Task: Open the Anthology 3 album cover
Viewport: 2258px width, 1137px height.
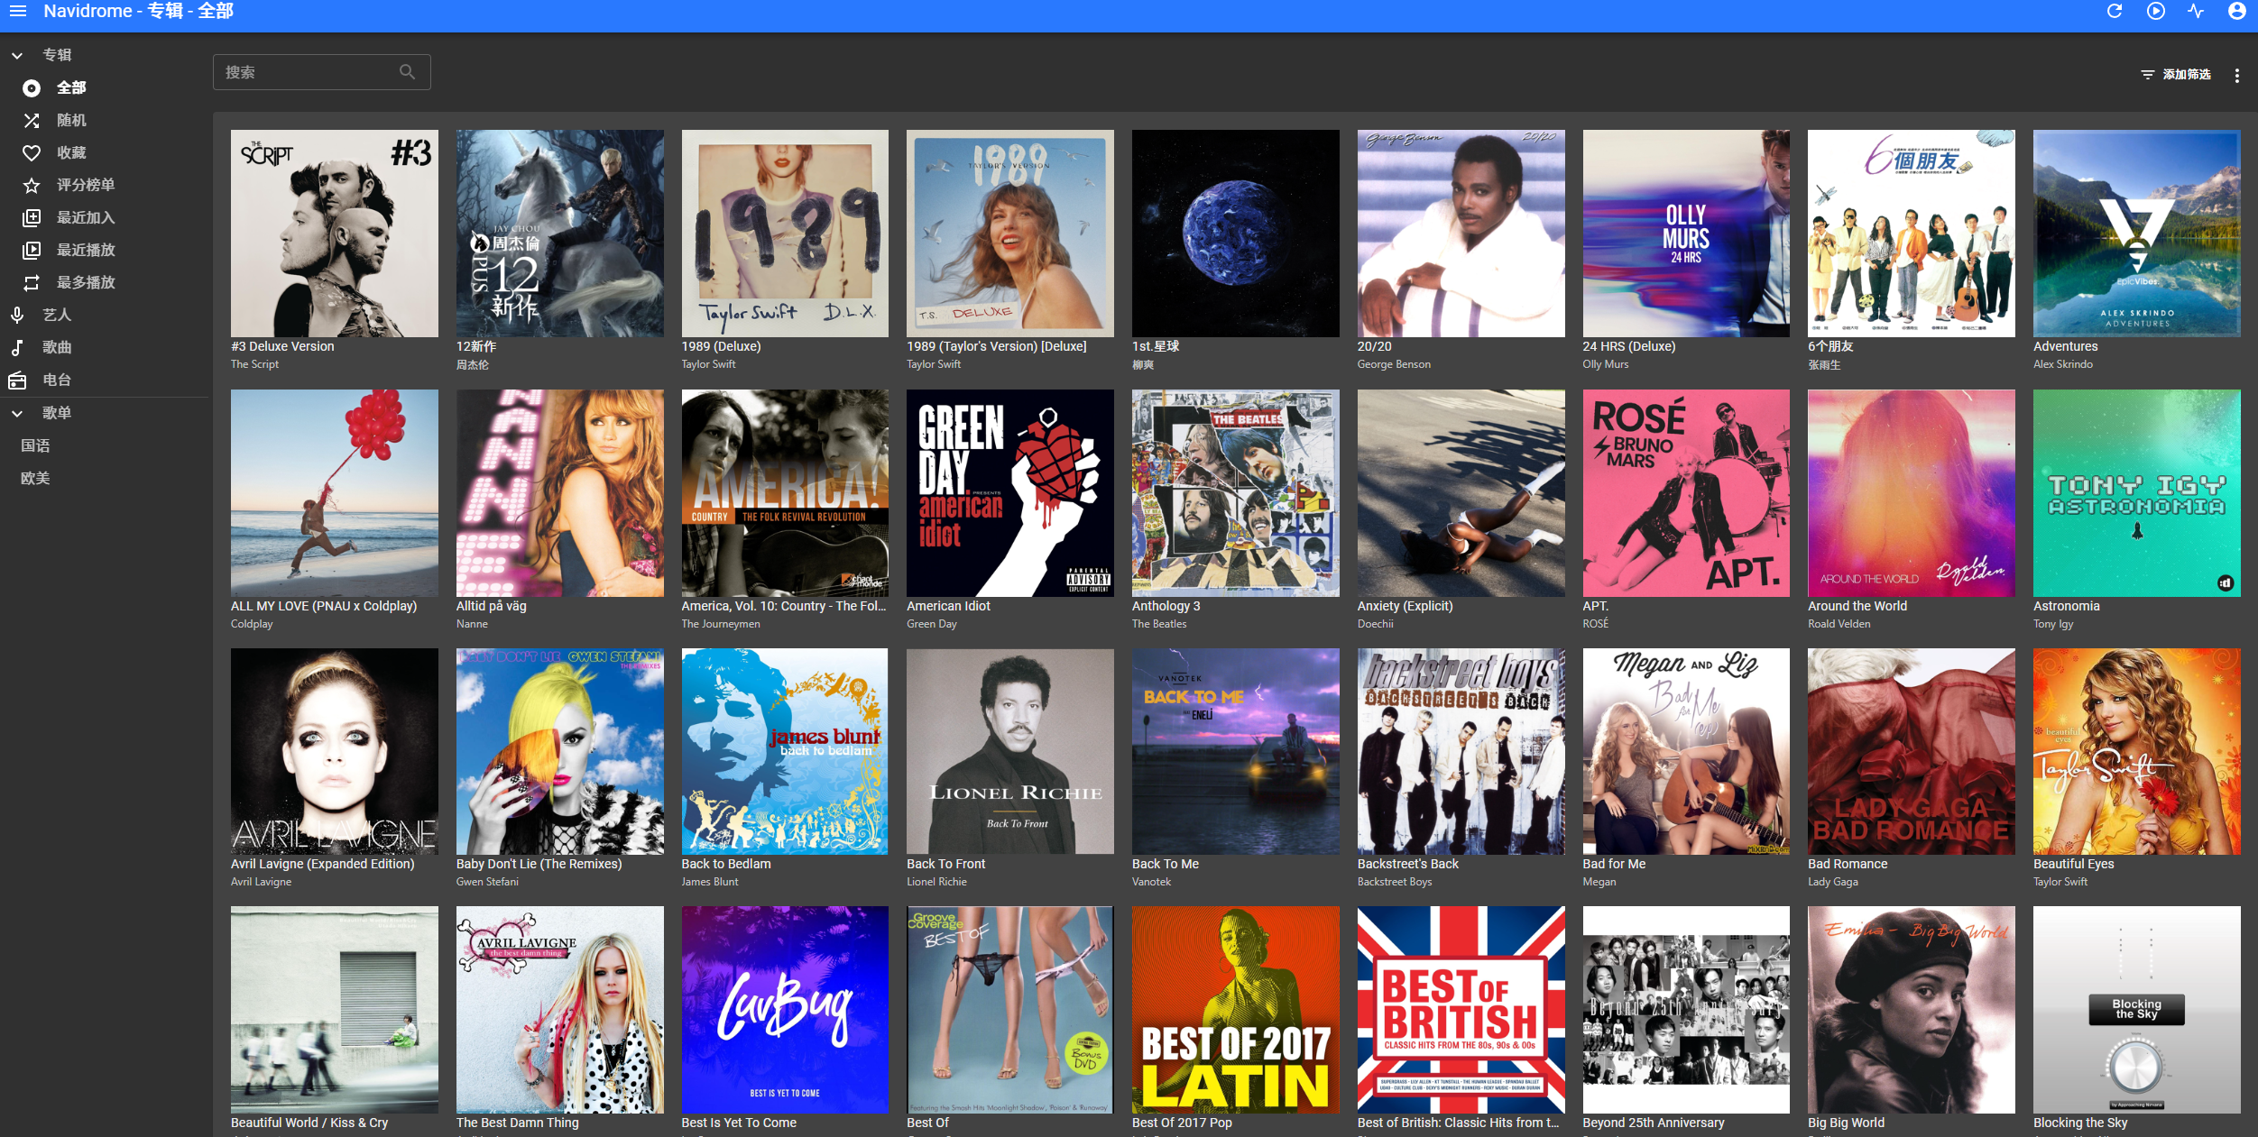Action: [1236, 493]
